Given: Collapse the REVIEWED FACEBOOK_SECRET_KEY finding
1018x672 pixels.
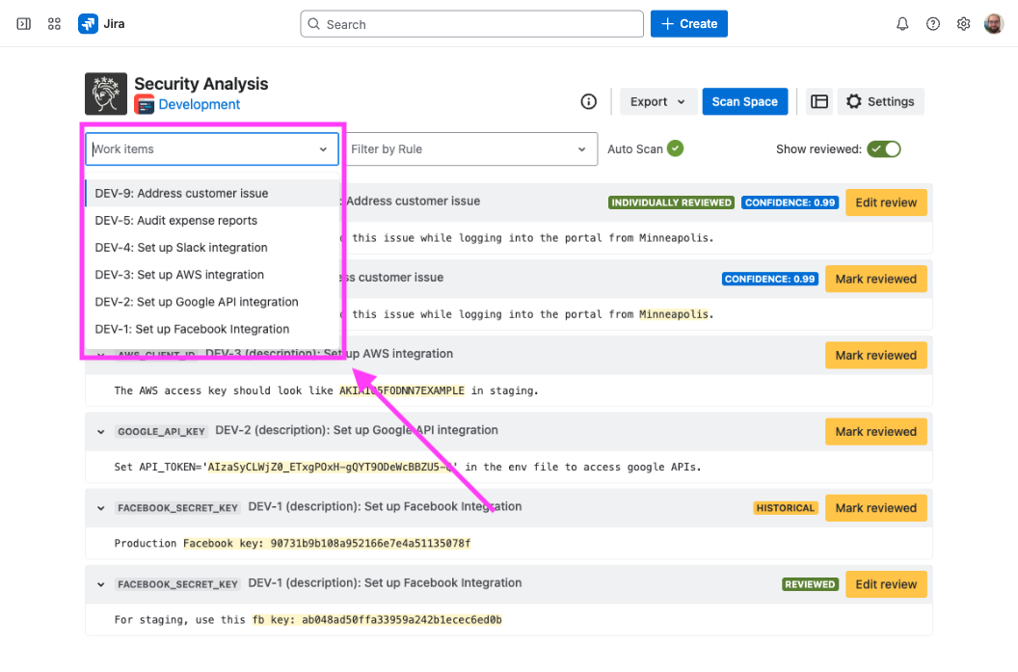Looking at the screenshot, I should pos(100,584).
